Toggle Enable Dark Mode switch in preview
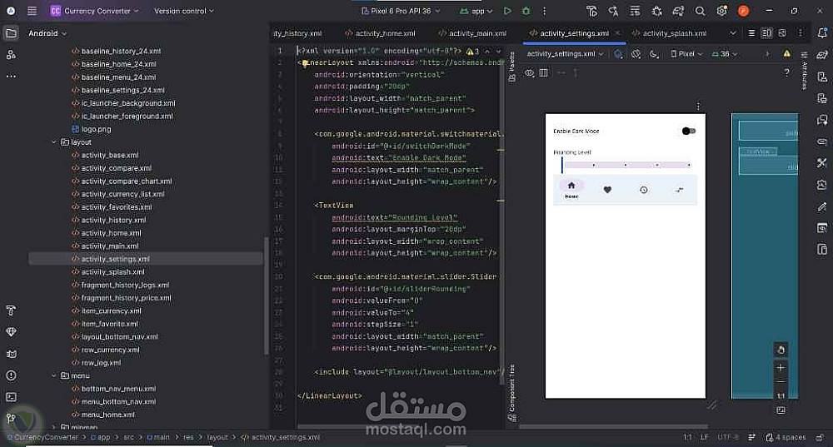 pyautogui.click(x=689, y=132)
